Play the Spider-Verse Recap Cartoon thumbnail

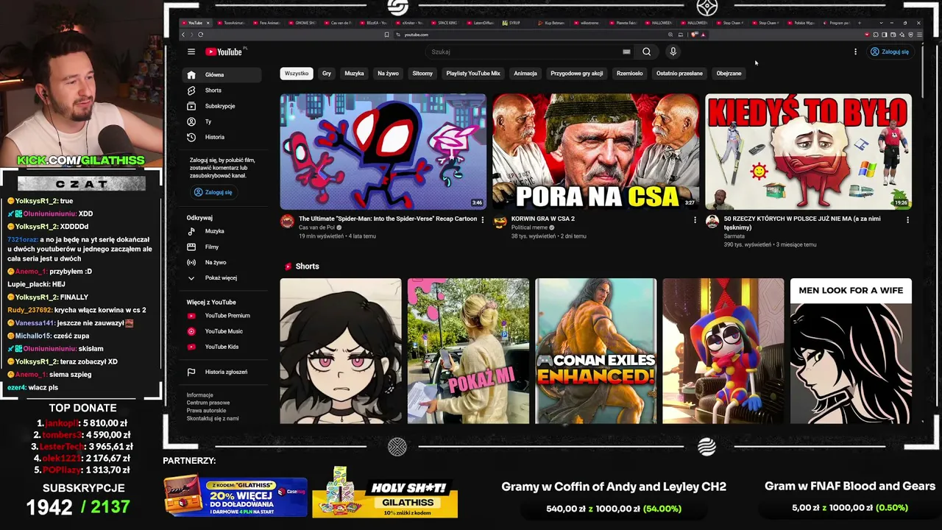pos(383,152)
